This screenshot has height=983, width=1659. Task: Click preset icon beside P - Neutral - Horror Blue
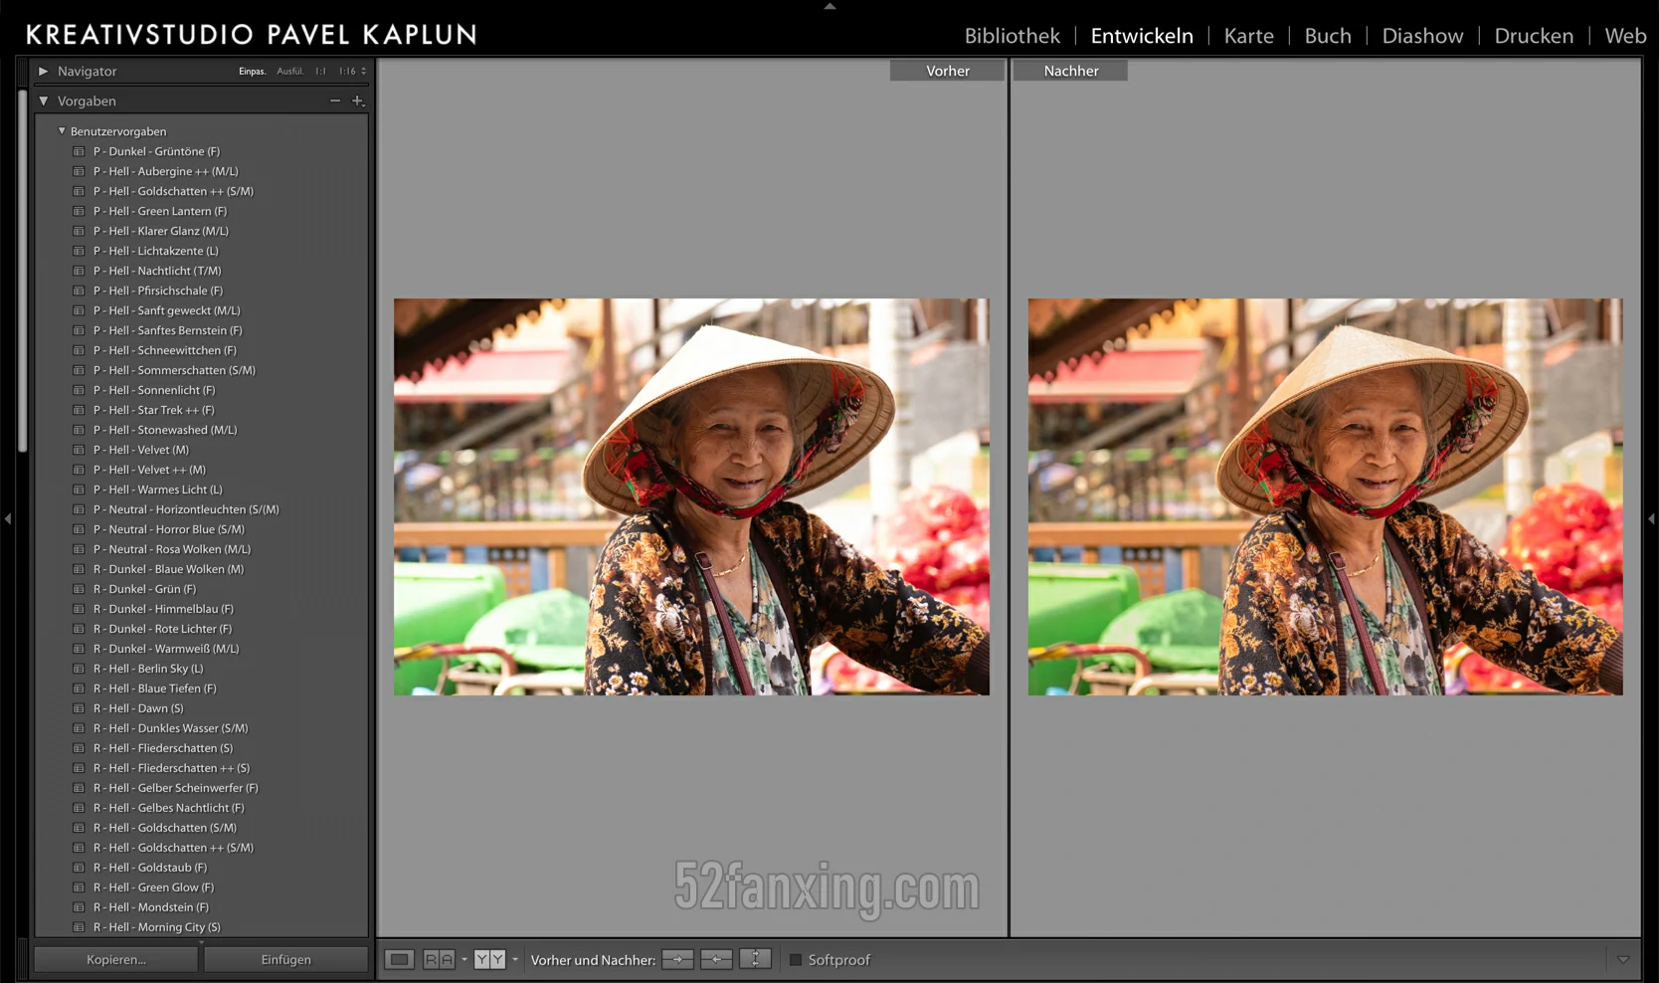pos(79,529)
